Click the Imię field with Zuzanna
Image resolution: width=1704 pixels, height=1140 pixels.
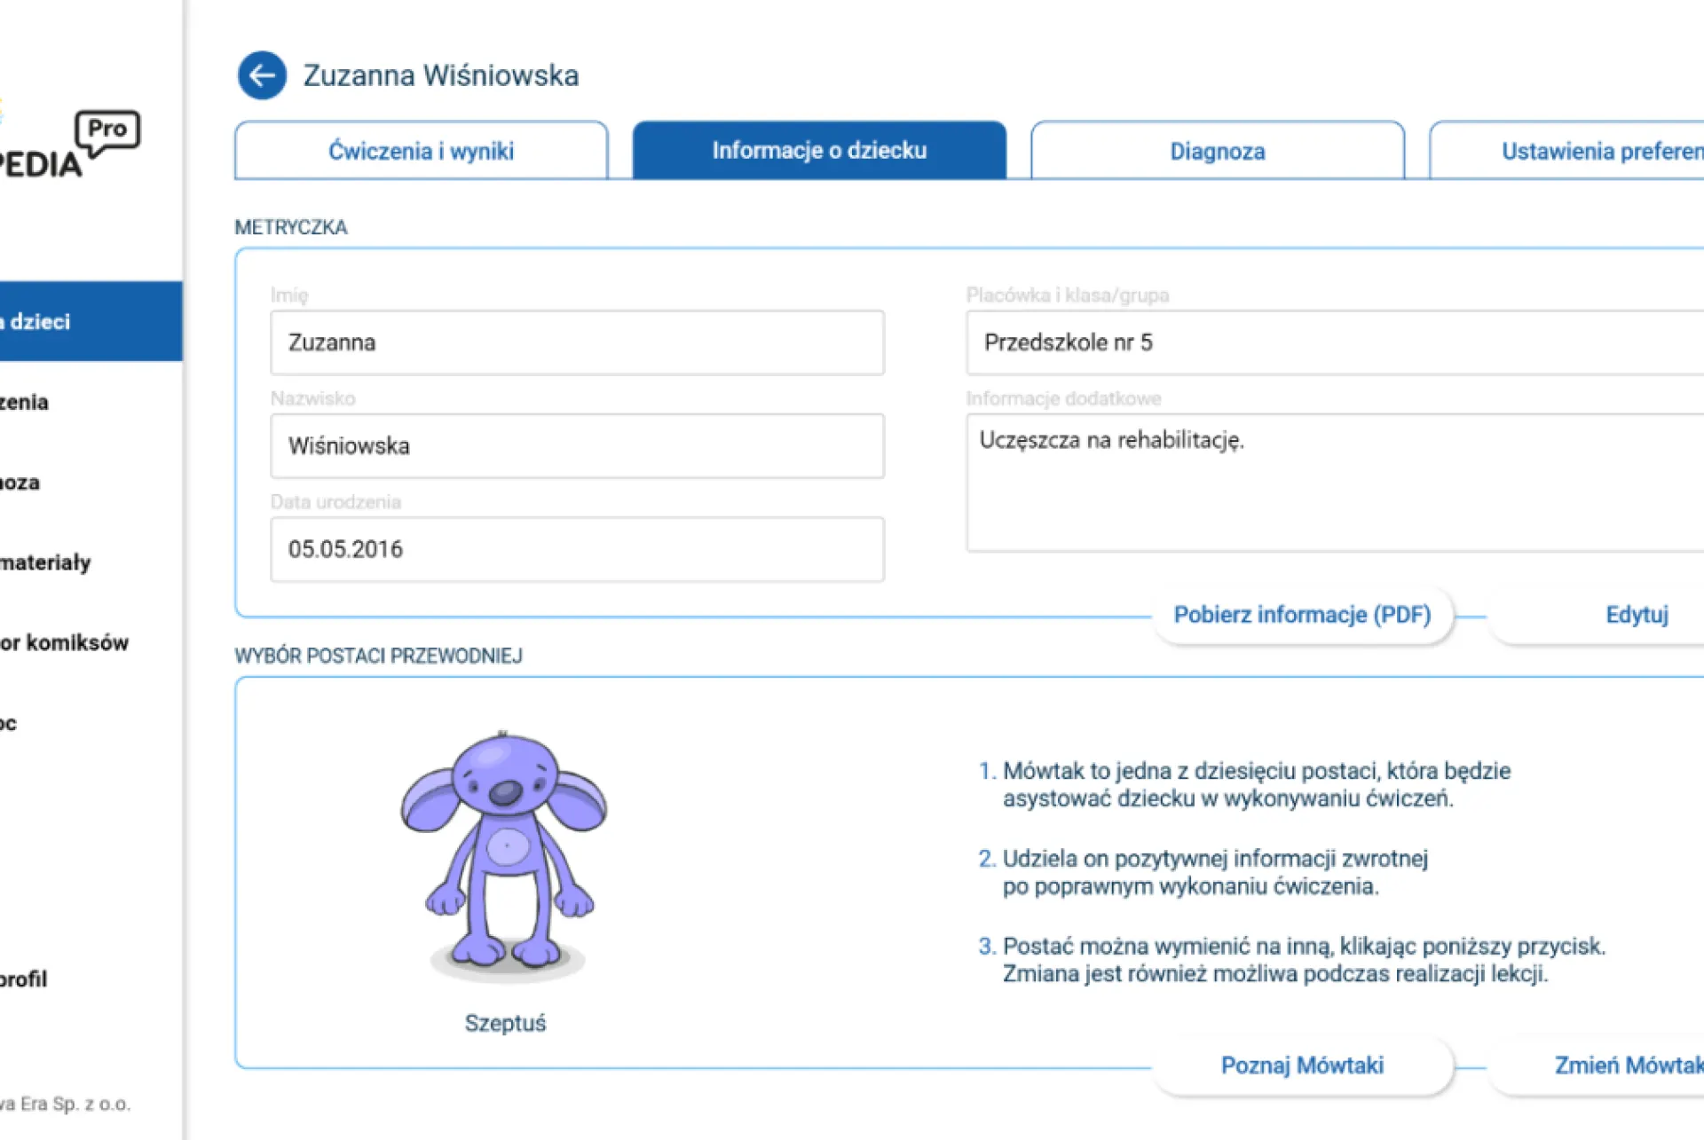[x=577, y=342]
